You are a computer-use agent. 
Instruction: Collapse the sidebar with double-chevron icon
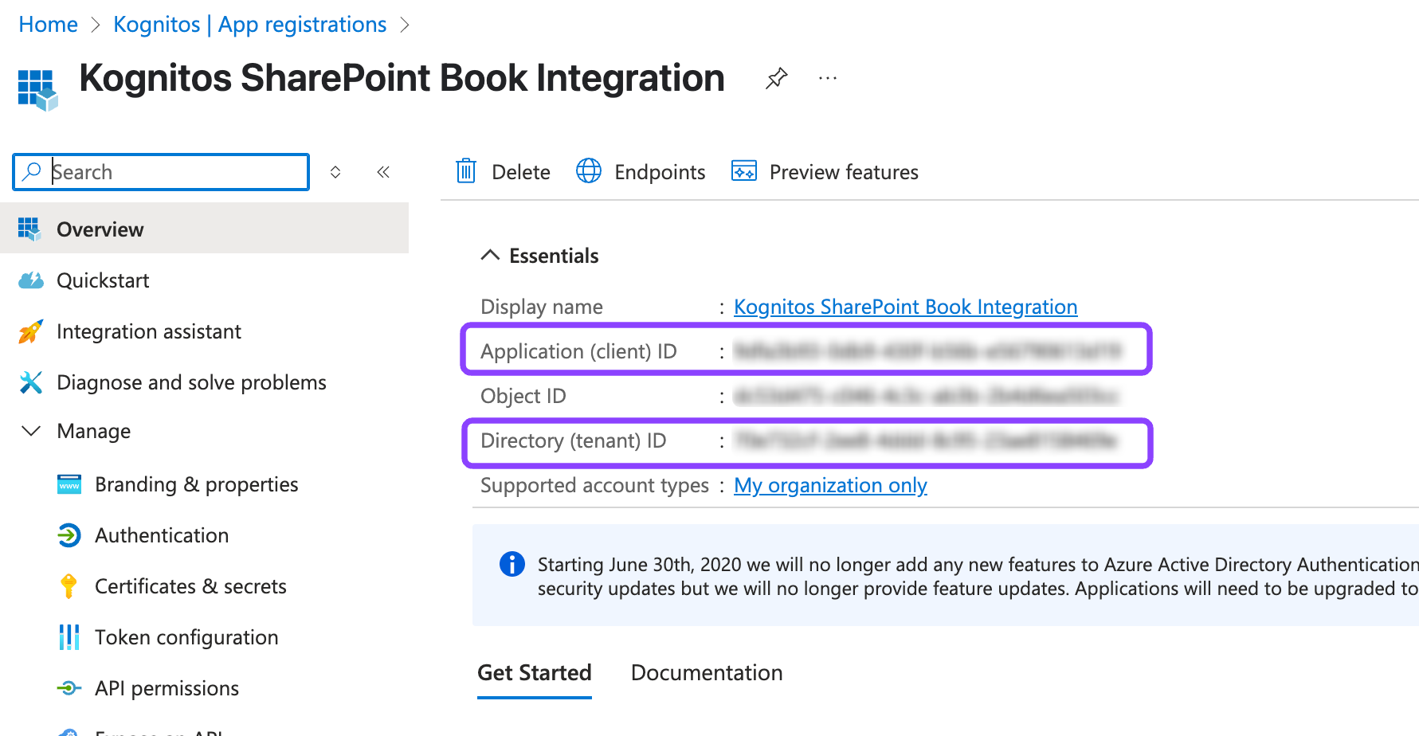(383, 172)
